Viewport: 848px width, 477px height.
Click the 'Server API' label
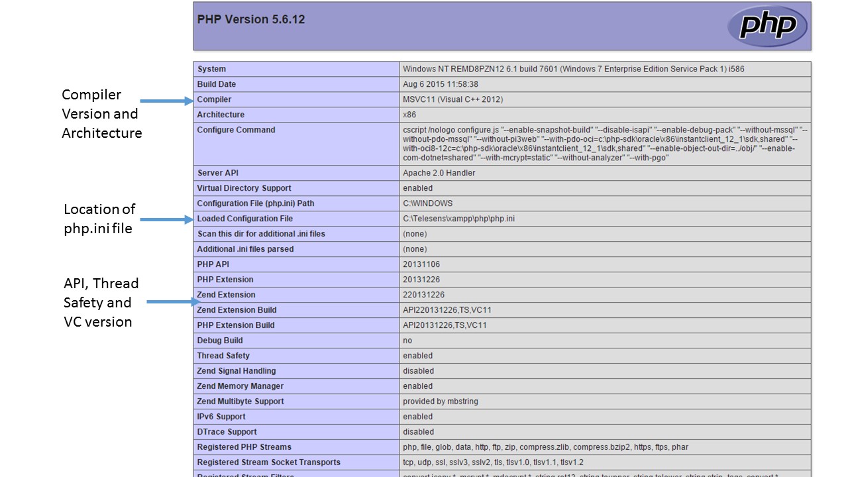pos(219,173)
